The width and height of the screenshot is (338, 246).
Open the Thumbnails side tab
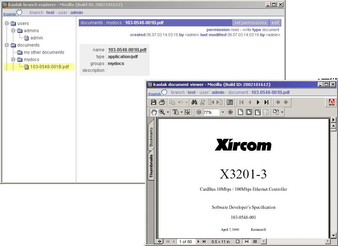(151, 166)
